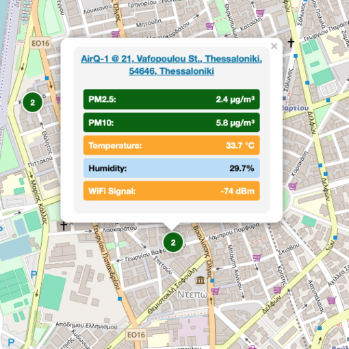Click the museum icon near Ντεπώ

point(201,280)
